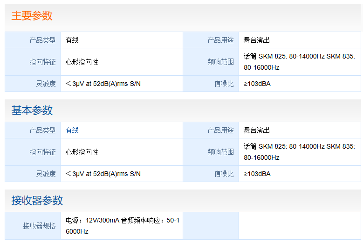Click the 舞台演出 value in 主要参数
Viewport: 363px width, 242px height.
(x=257, y=40)
